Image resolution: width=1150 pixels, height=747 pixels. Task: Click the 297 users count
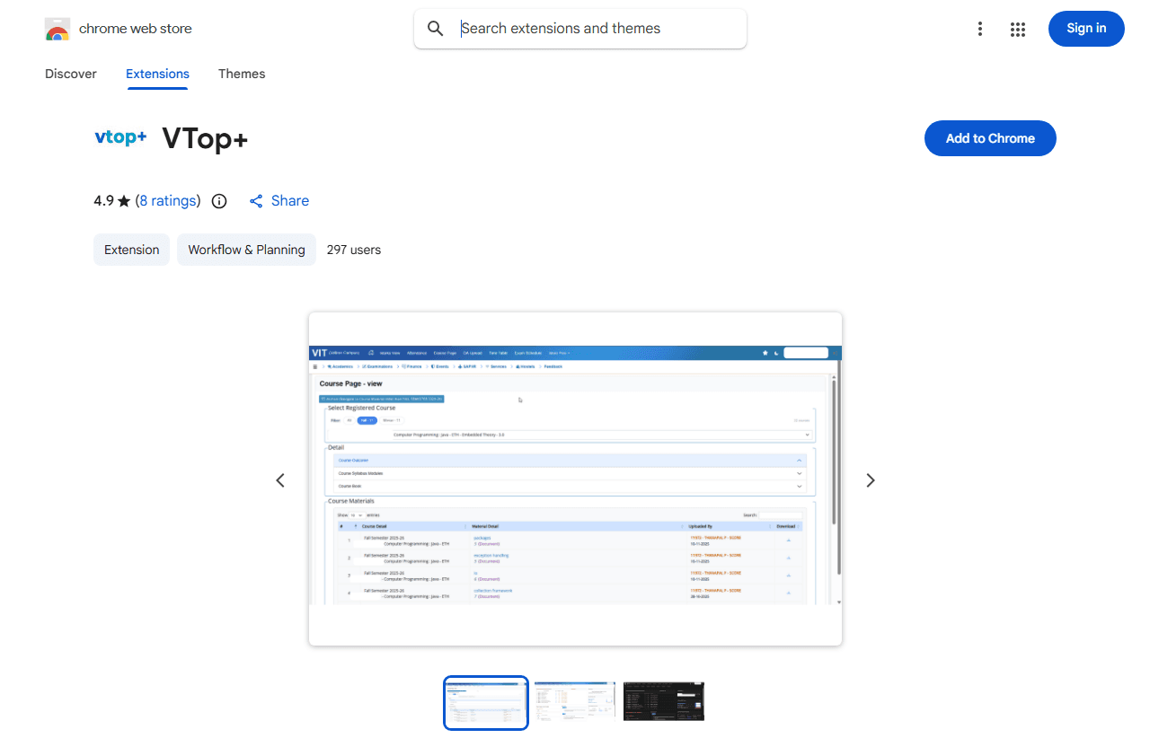click(x=354, y=250)
